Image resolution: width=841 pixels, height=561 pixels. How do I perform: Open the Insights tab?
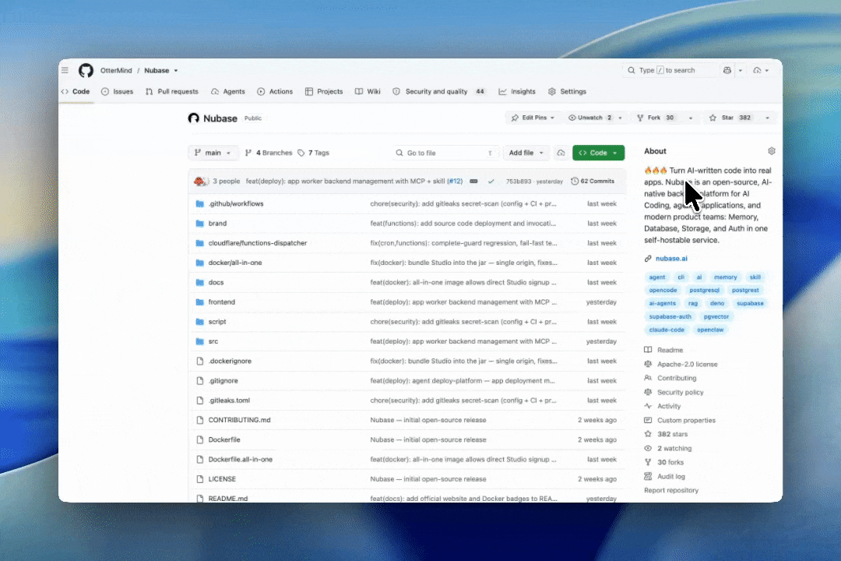[x=517, y=92]
